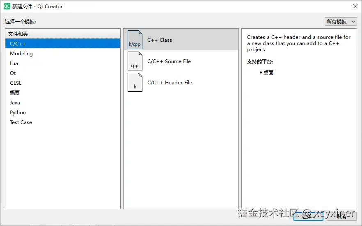The width and height of the screenshot is (362, 226).
Task: Open the 所有模板 platform filter dropdown
Action: (341, 22)
